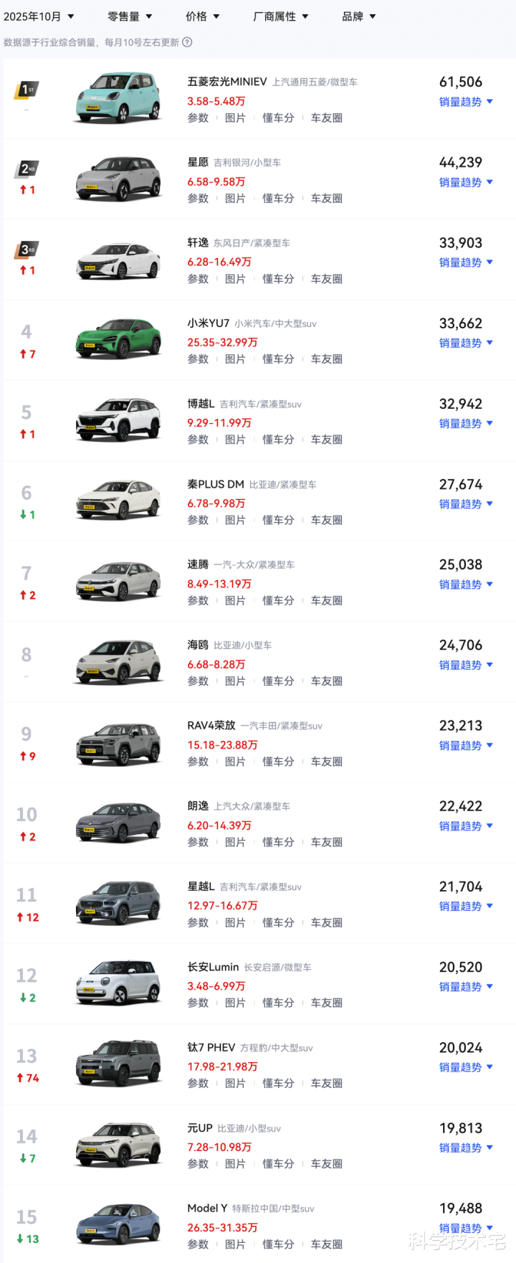Click the 3rd place rank badge
The image size is (516, 1263).
tap(27, 250)
